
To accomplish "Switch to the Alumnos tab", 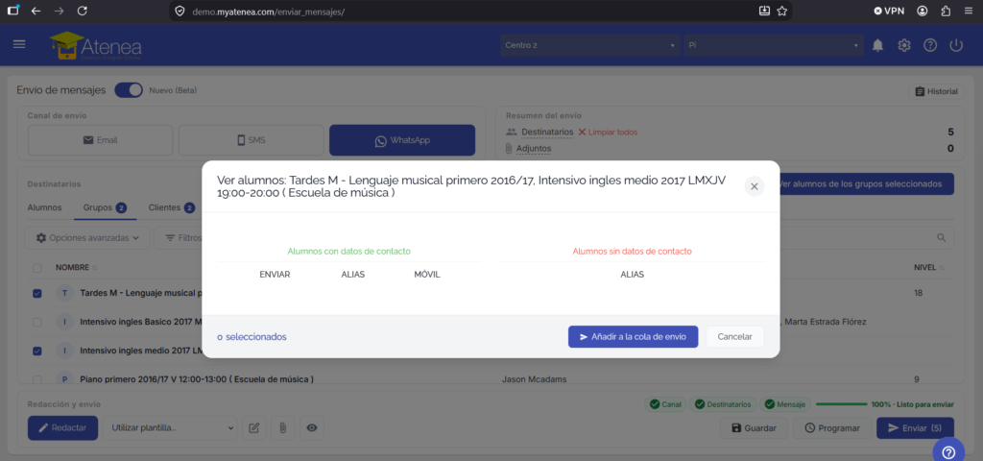I will (x=44, y=207).
